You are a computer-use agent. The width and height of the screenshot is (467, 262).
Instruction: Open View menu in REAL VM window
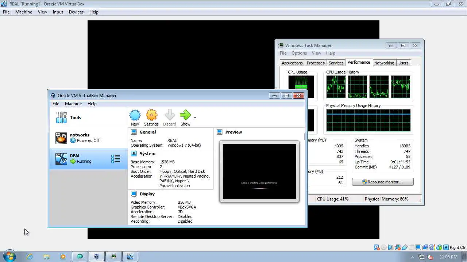coord(42,12)
